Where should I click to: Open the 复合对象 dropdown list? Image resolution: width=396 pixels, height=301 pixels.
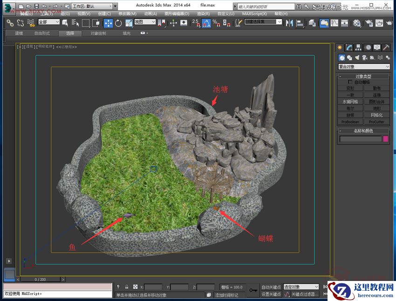point(363,67)
